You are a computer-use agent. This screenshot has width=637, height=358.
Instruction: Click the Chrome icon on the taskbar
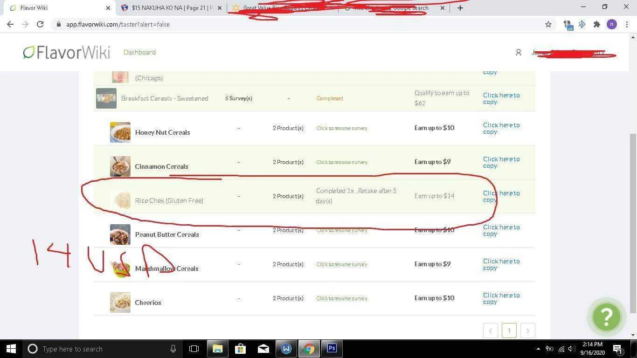[309, 349]
